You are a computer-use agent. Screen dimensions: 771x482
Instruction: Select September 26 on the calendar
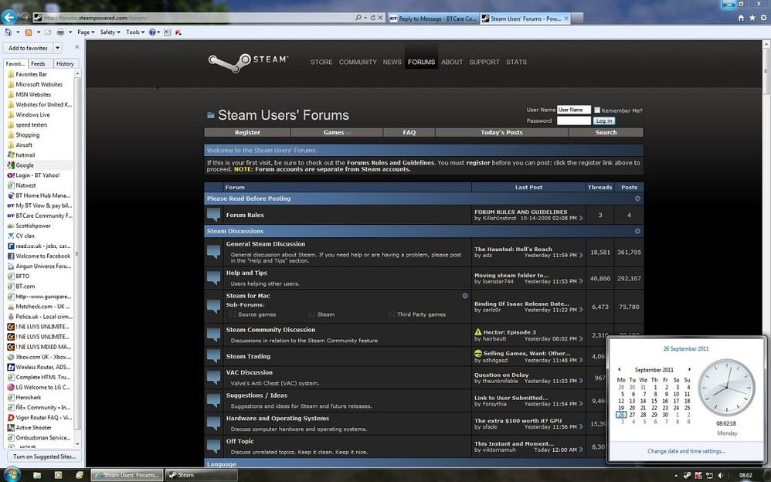point(620,414)
